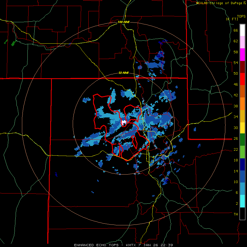Click the '6' legend label
The height and width of the screenshot is (247, 247).
[237, 193]
